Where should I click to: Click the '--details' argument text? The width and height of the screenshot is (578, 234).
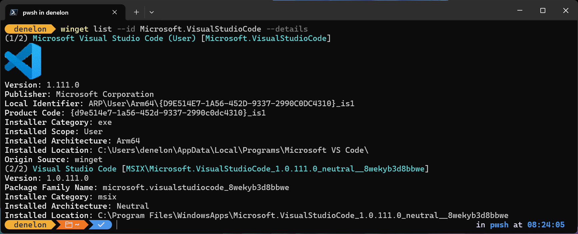[287, 29]
